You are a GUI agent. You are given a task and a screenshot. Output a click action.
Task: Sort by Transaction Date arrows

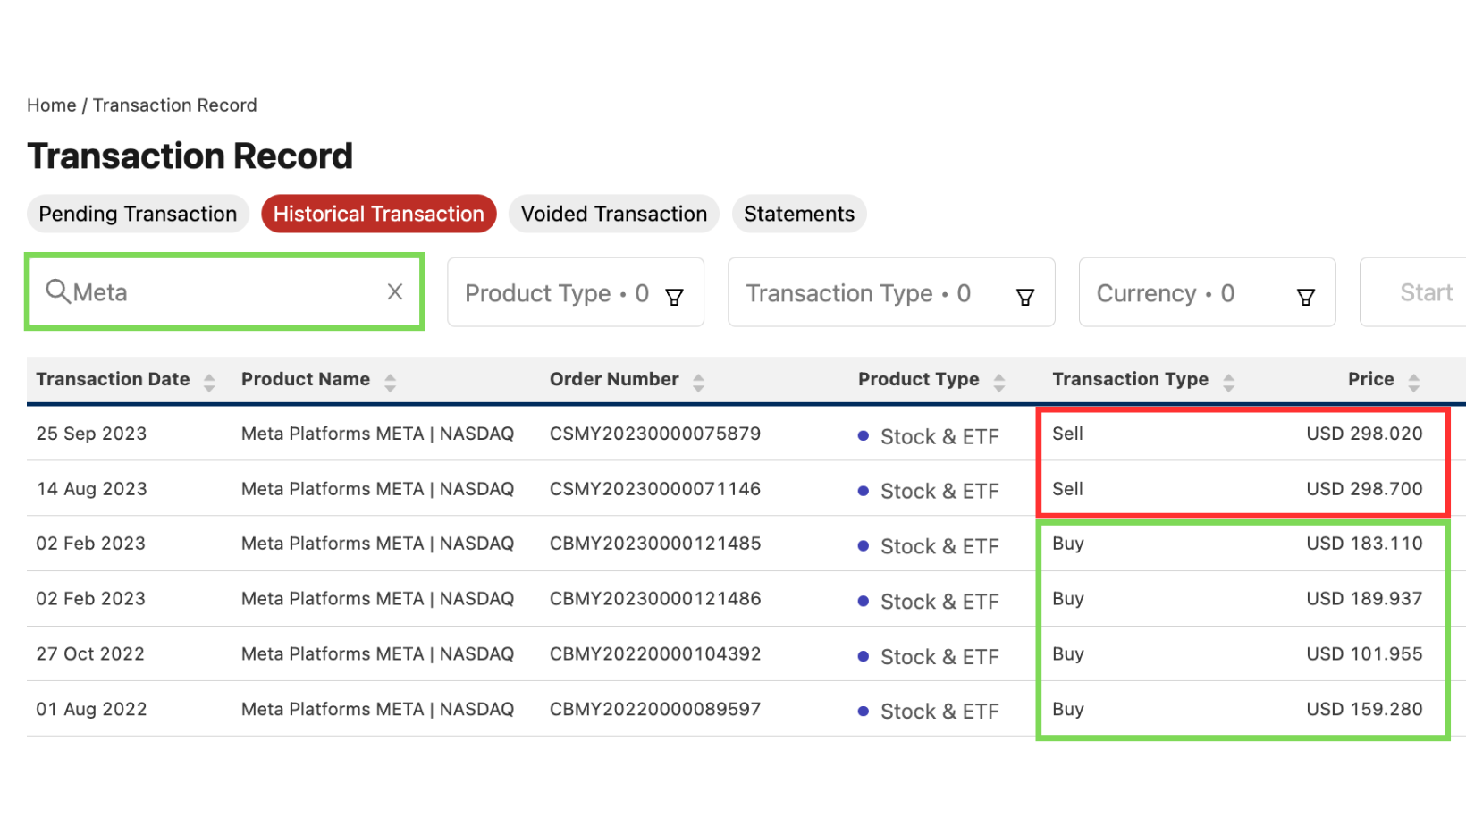tap(209, 383)
